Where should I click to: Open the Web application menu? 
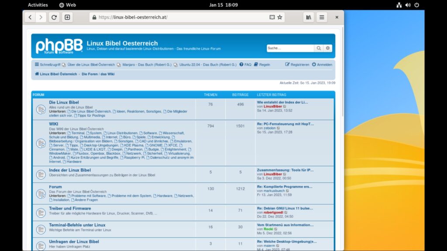pyautogui.click(x=68, y=5)
